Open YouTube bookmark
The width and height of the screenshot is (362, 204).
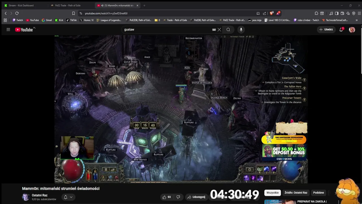pos(32,20)
